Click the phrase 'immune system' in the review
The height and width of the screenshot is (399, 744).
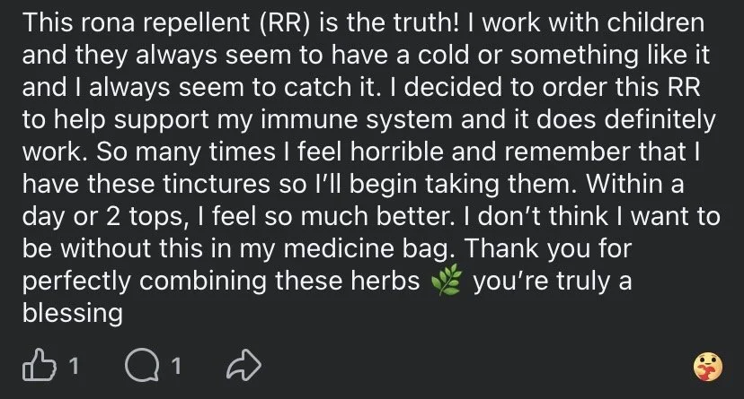[x=357, y=120]
